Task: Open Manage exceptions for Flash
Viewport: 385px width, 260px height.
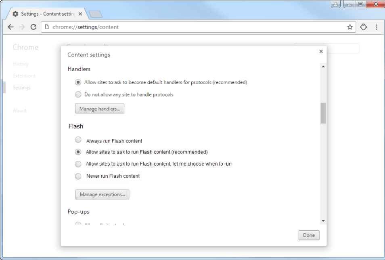Action: pos(102,194)
